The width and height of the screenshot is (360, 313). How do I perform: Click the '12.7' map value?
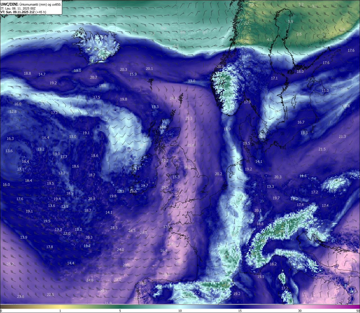pyautogui.click(x=62, y=173)
